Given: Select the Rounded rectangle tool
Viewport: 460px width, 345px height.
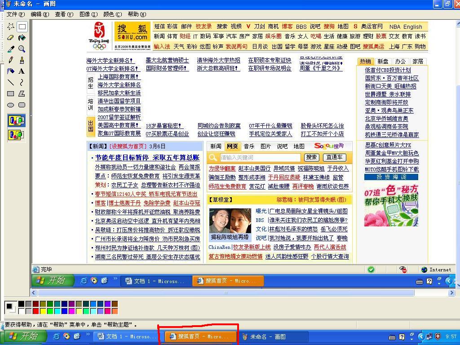Looking at the screenshot, I should 22,105.
